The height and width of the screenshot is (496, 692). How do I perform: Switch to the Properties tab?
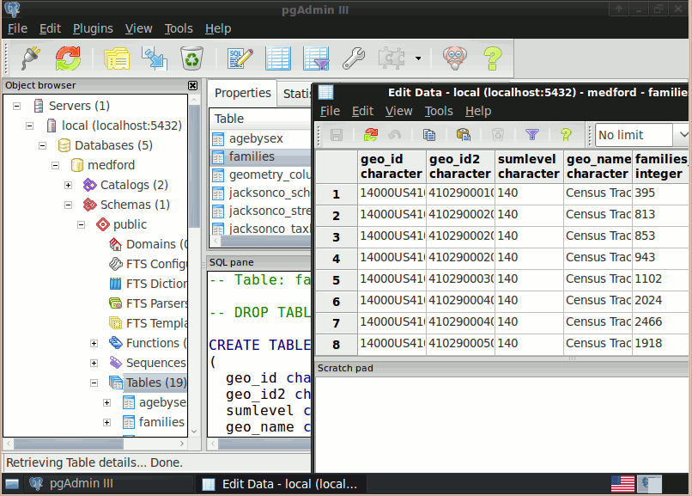pos(242,93)
